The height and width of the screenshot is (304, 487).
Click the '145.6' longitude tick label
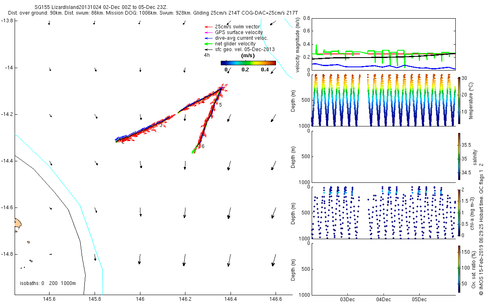[x=49, y=299]
